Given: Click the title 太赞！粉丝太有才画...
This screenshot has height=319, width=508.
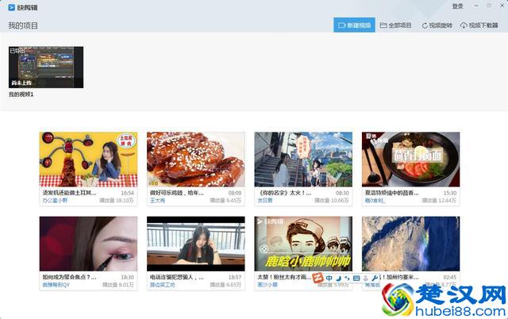Looking at the screenshot, I should coord(284,277).
